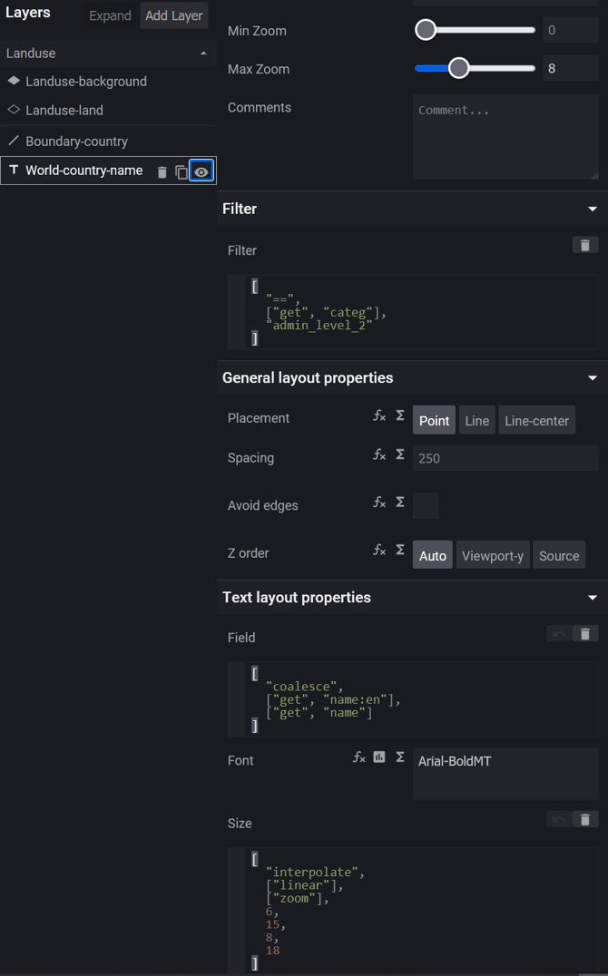This screenshot has width=608, height=976.
Task: Click the Expand button in Layers
Action: tap(110, 15)
